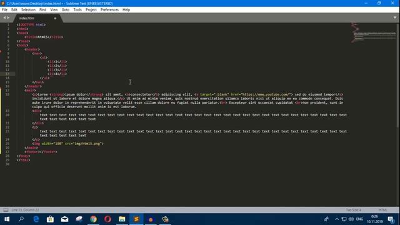Launch Microsoft Edge from taskbar
Screen dimensions: 400x225
click(x=36, y=219)
